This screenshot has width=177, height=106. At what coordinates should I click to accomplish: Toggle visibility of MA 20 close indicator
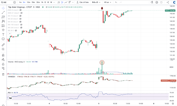click(20, 19)
